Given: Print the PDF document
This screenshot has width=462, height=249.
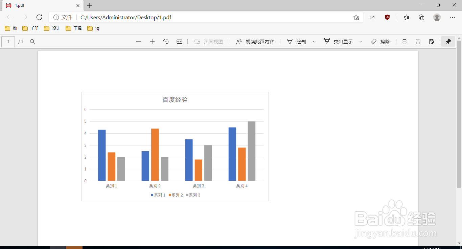Looking at the screenshot, I should [x=405, y=41].
